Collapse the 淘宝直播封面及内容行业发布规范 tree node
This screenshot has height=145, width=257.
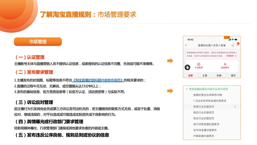(x=187, y=89)
